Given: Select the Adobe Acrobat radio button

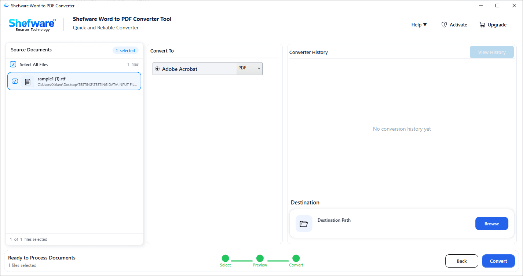Looking at the screenshot, I should click(157, 69).
